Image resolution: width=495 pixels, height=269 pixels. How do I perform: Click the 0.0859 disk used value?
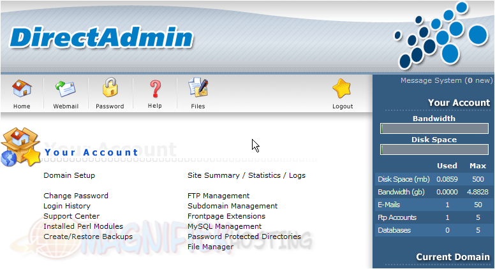[447, 179]
